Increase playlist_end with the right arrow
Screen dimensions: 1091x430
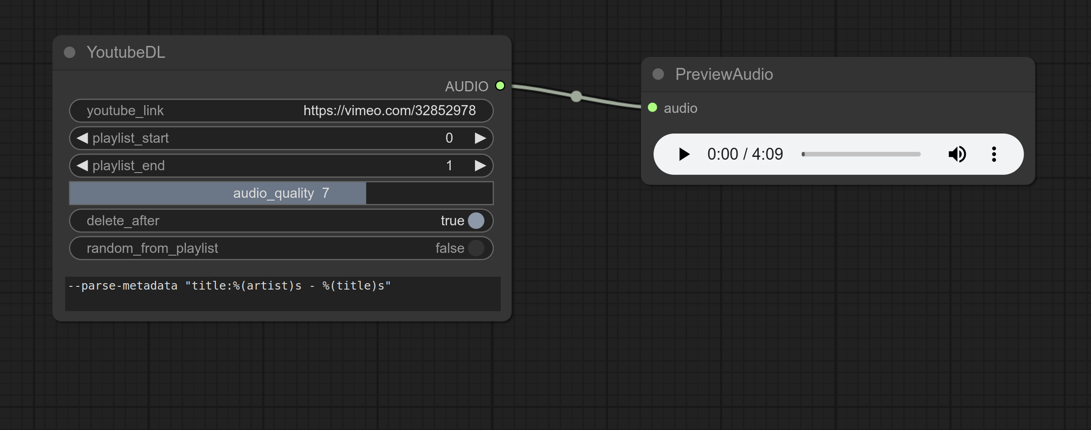480,166
